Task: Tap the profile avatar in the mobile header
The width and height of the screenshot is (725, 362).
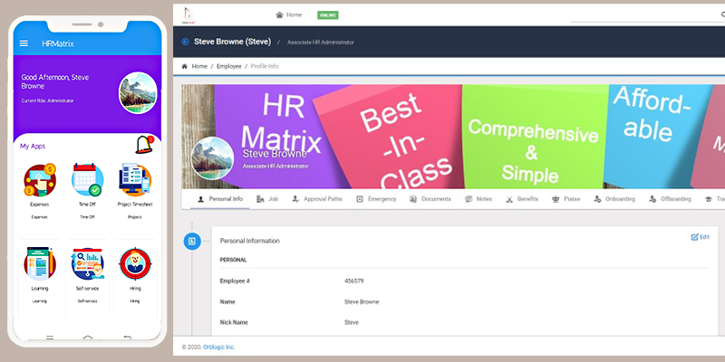Action: pos(138,93)
